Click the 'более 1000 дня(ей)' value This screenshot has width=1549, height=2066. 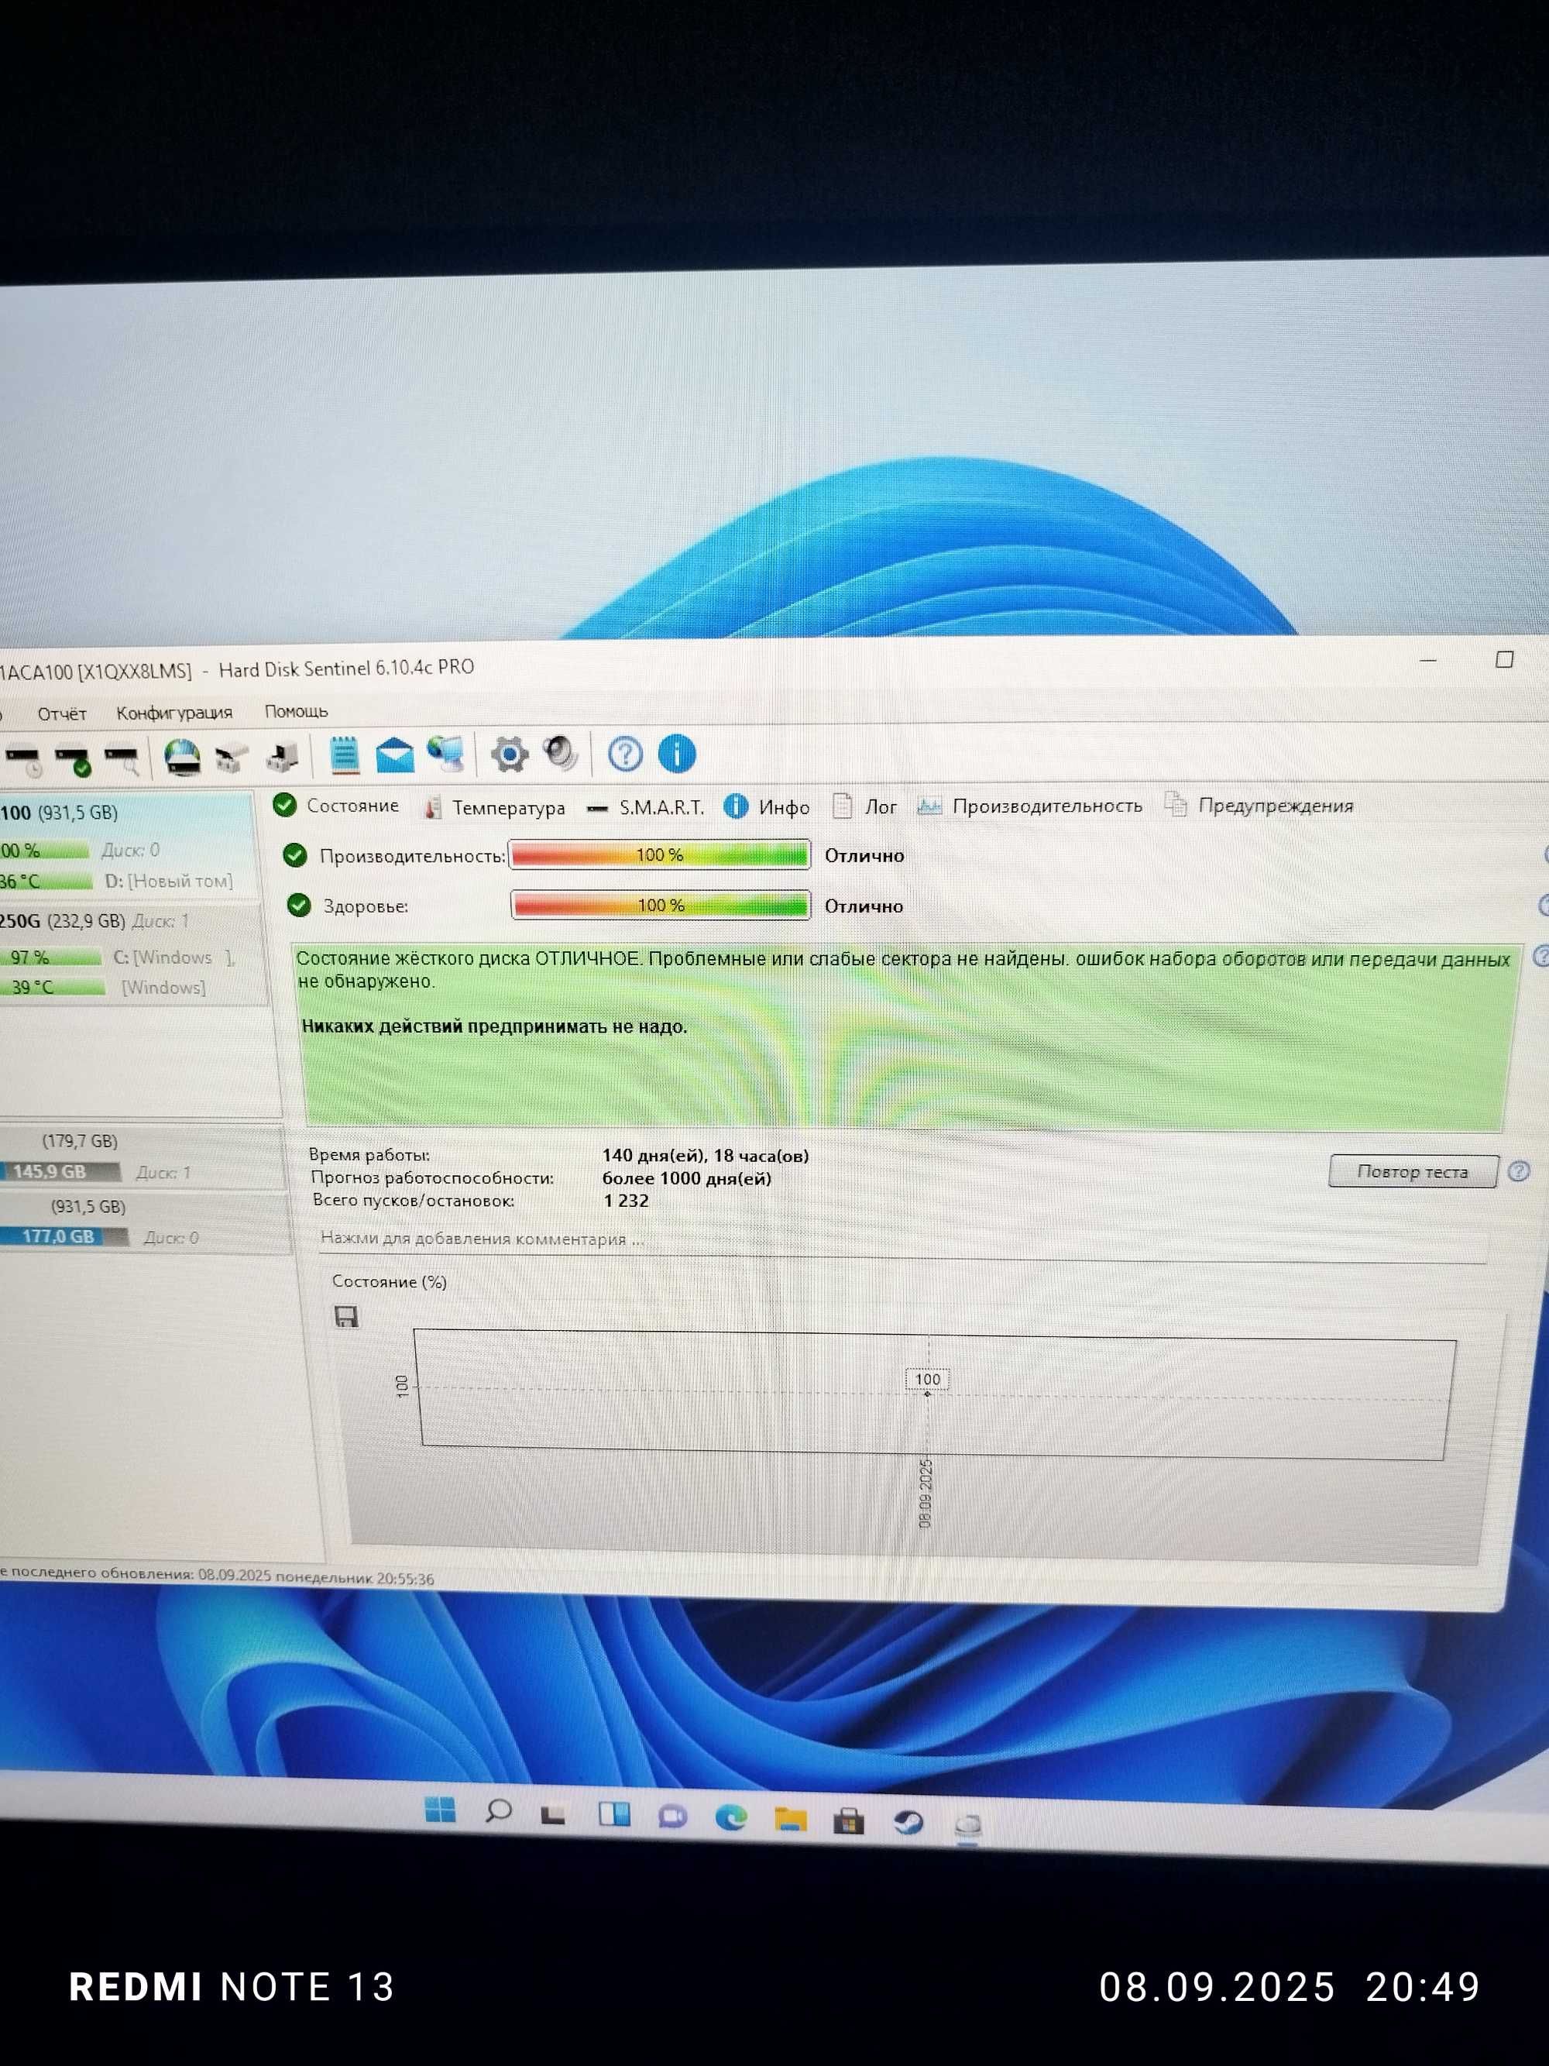[687, 1177]
